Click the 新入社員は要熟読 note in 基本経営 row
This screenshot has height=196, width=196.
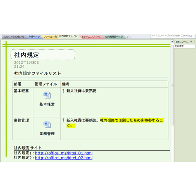(x=81, y=91)
